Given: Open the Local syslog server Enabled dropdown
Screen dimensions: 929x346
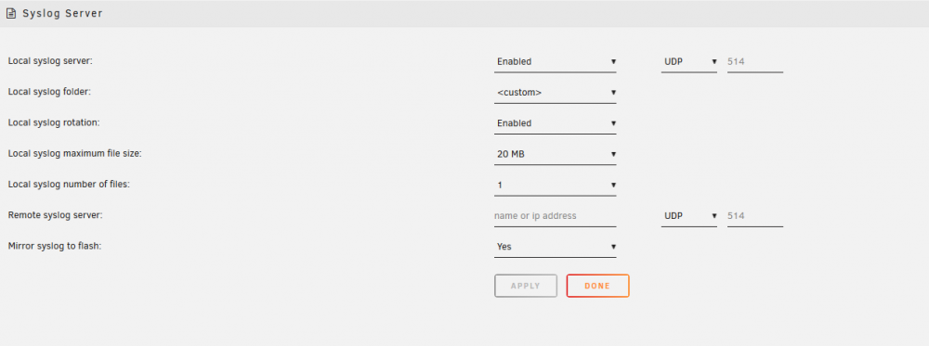Looking at the screenshot, I should (x=556, y=61).
